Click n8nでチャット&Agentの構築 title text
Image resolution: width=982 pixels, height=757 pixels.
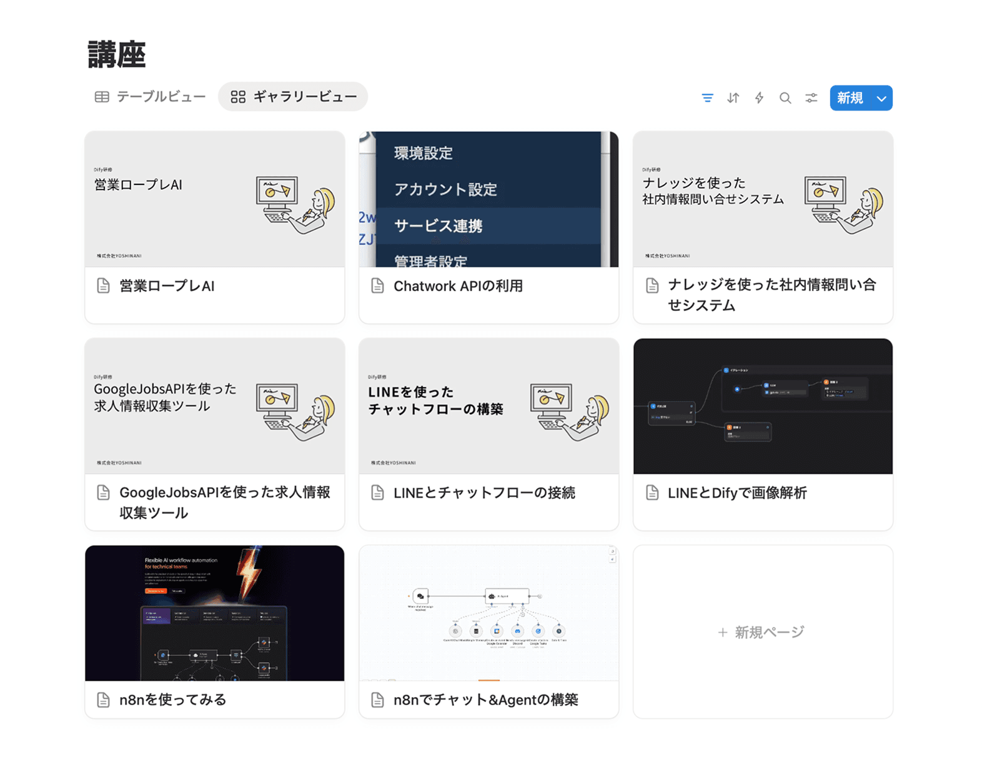pos(486,700)
